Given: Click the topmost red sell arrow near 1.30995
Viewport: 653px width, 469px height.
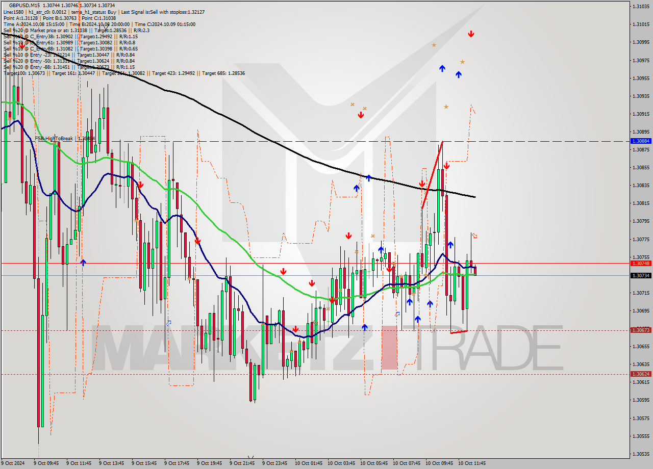Looking at the screenshot, I should point(471,34).
